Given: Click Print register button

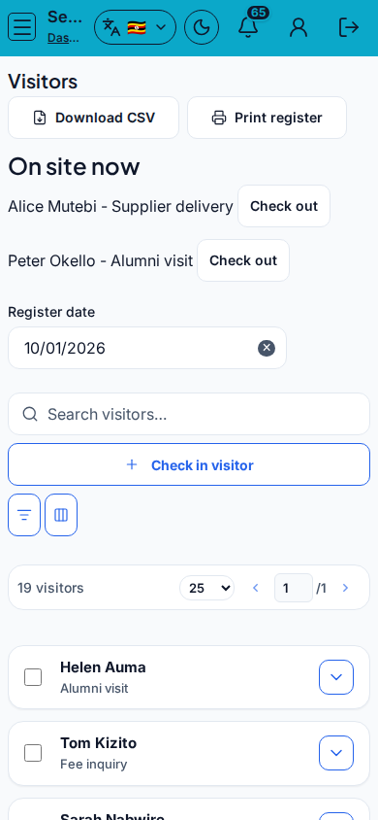Looking at the screenshot, I should 267,118.
